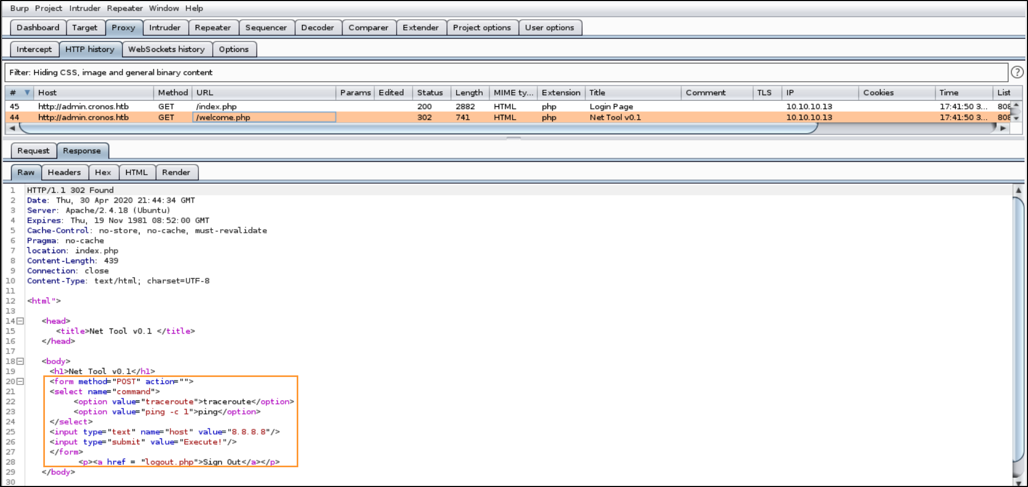This screenshot has width=1028, height=487.
Task: Switch to the Headers view tab
Action: (64, 172)
